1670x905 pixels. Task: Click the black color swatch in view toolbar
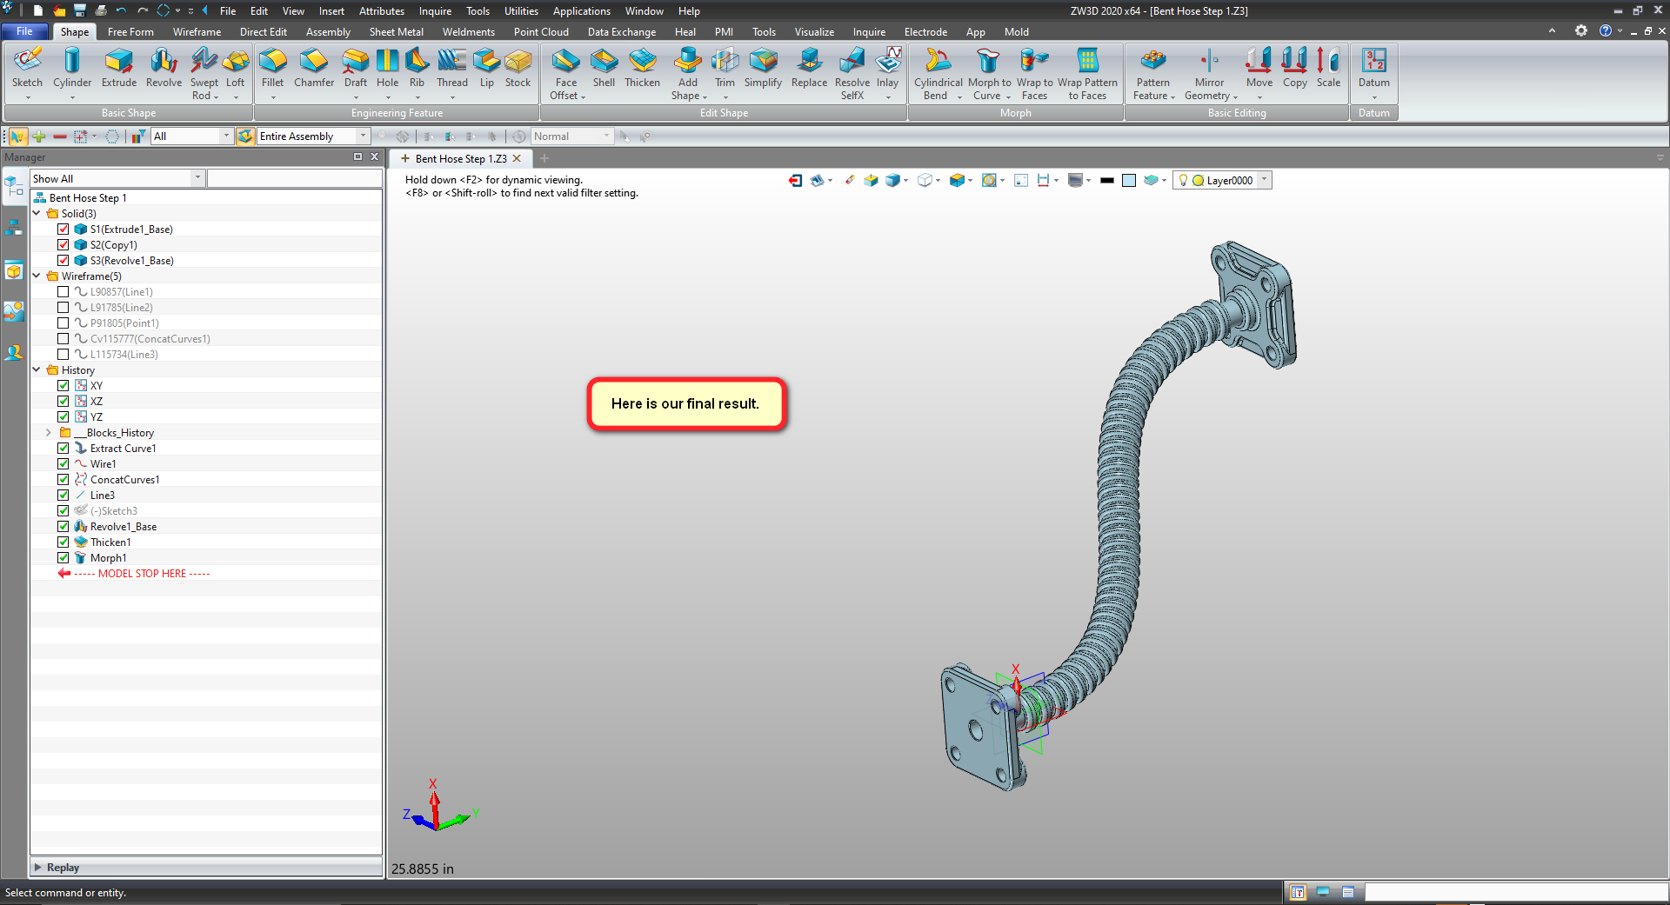[1106, 181]
